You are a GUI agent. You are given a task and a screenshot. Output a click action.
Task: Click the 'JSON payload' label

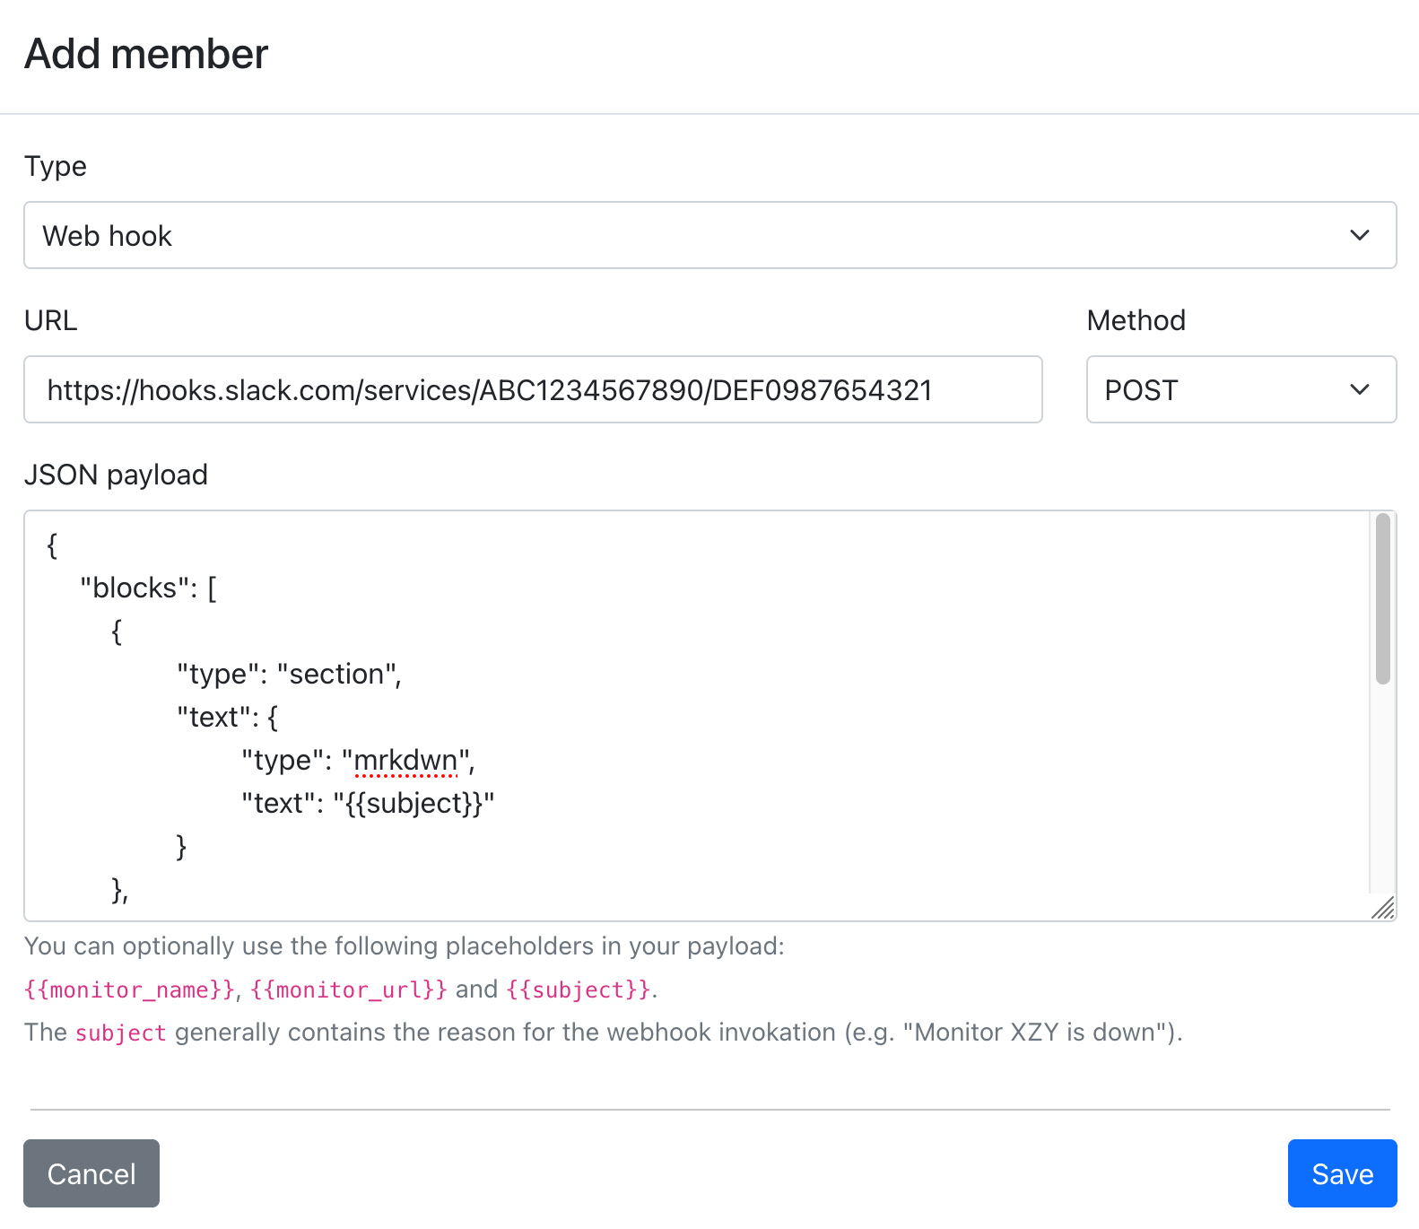click(116, 475)
